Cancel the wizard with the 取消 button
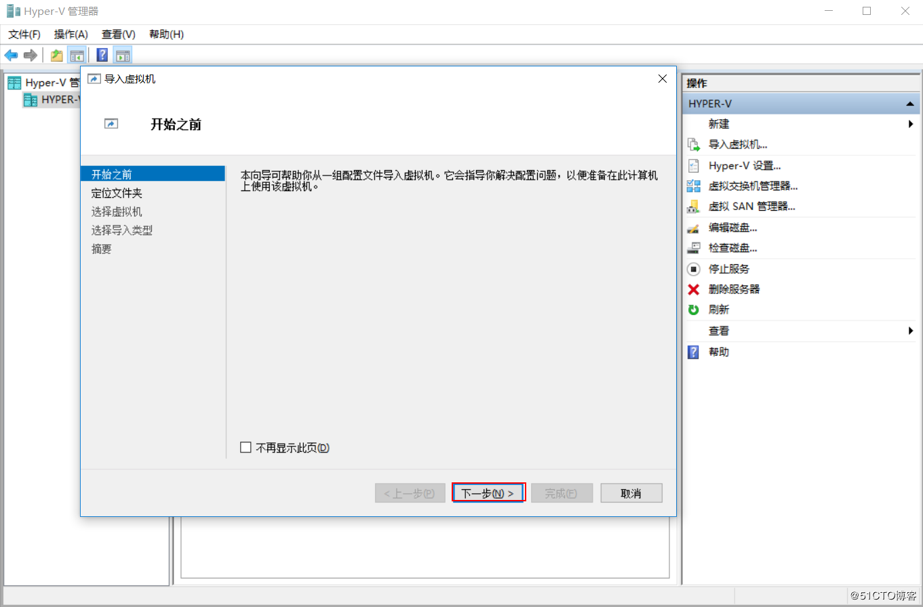This screenshot has height=607, width=923. (x=630, y=493)
